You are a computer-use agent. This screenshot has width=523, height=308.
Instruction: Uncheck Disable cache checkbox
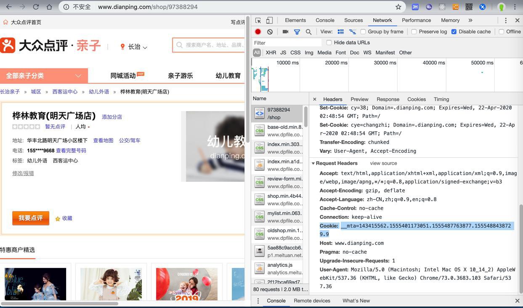click(x=454, y=32)
